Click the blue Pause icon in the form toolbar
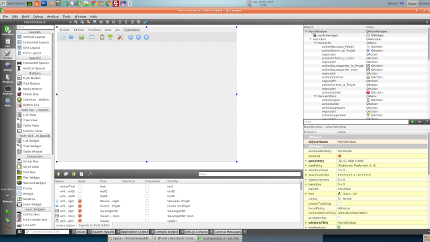430x242 pixels. pos(138,37)
